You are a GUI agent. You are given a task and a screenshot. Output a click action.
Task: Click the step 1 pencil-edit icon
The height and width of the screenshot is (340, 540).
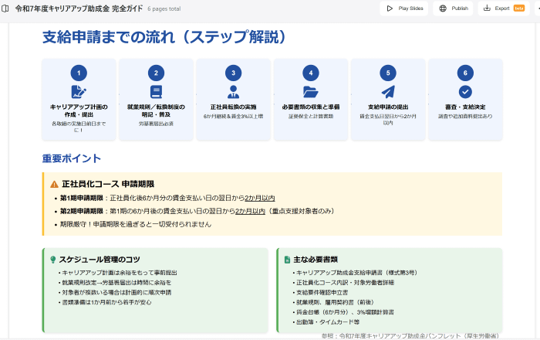click(79, 92)
